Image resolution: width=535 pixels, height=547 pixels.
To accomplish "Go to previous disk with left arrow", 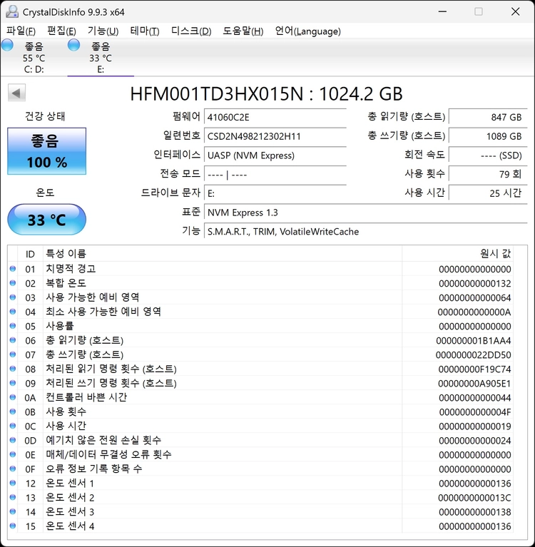I will point(16,93).
